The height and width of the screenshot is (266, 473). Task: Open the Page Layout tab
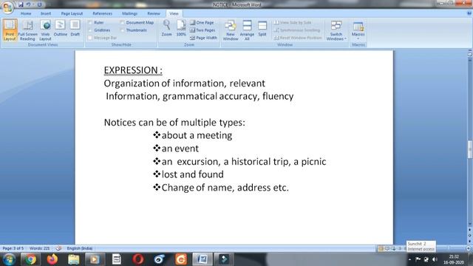72,13
